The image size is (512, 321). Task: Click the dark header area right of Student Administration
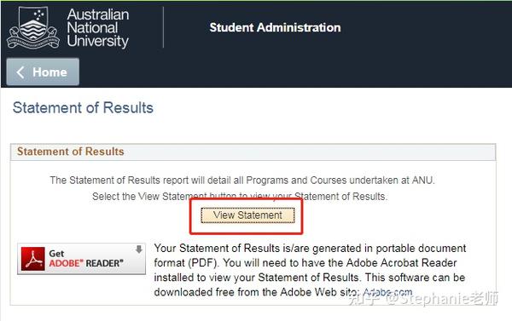pyautogui.click(x=424, y=28)
